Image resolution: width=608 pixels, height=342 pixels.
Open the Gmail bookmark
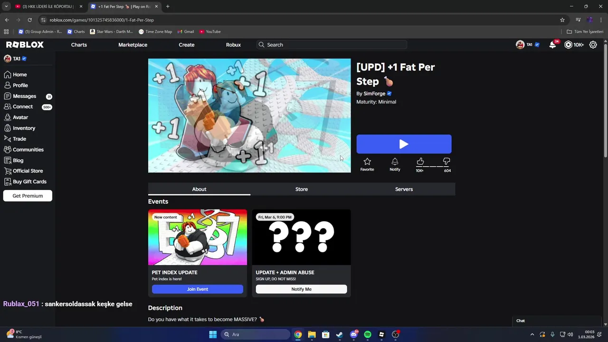click(x=186, y=31)
